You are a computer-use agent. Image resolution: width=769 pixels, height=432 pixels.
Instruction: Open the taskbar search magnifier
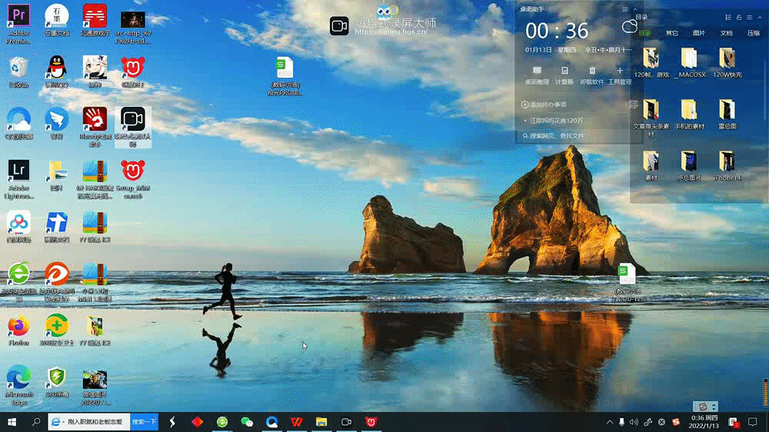pyautogui.click(x=36, y=422)
